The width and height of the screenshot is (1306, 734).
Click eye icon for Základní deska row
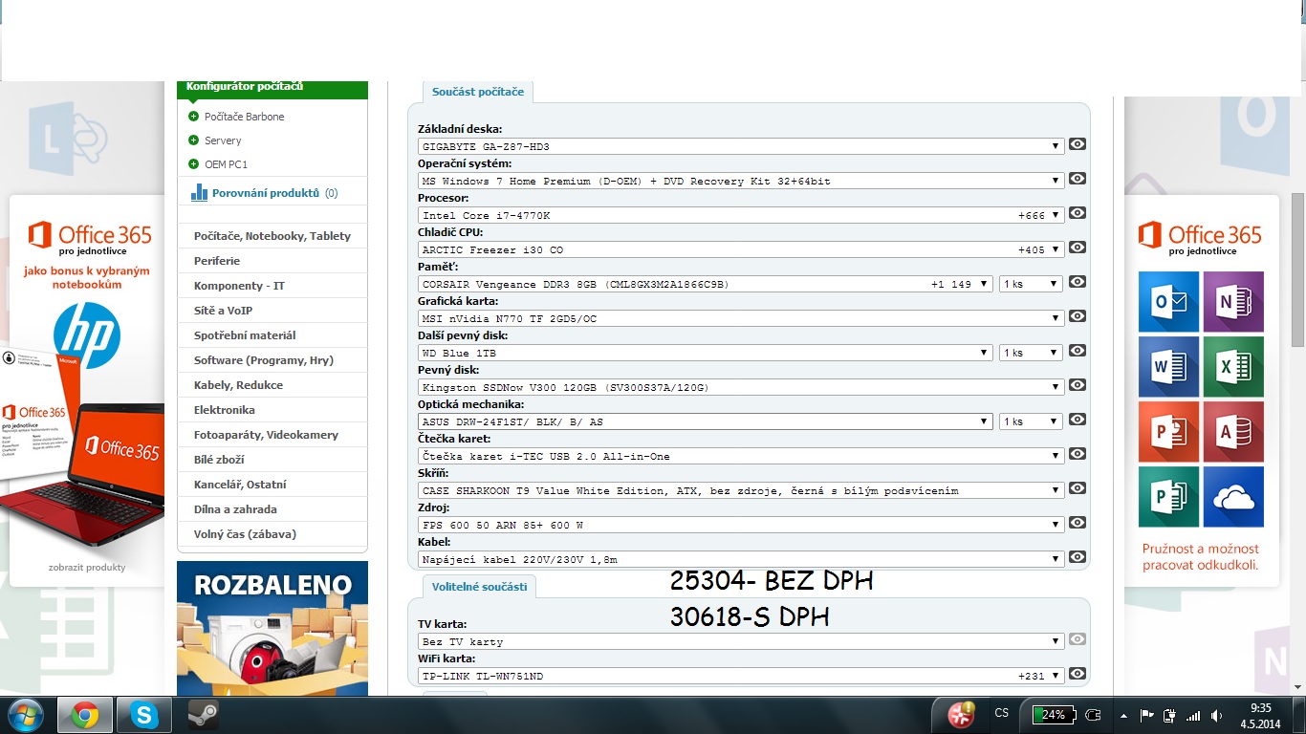[x=1077, y=144]
